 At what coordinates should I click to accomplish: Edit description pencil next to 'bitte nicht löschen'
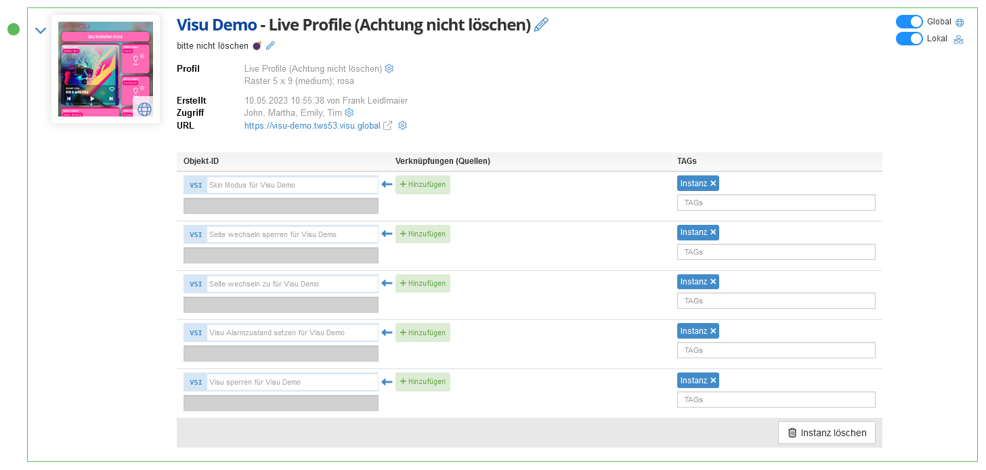pos(270,45)
